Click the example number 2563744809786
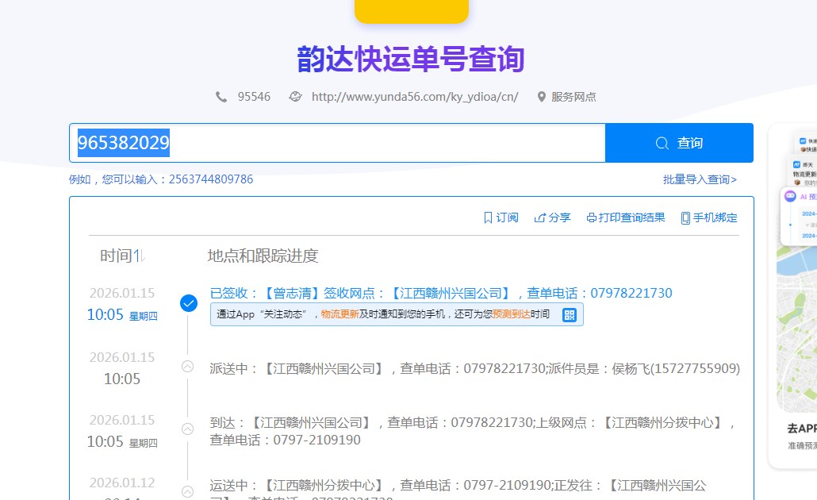 211,179
